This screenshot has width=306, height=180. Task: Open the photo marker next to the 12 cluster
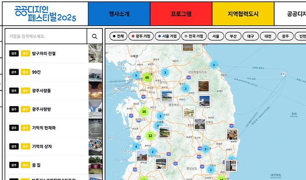pos(165,132)
